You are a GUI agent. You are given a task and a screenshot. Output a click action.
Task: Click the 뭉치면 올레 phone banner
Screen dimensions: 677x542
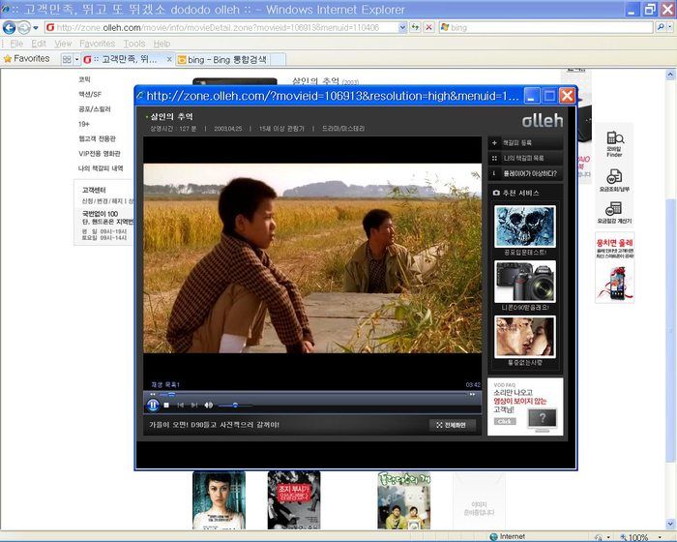coord(614,267)
